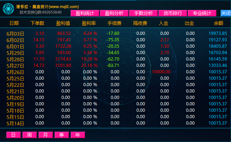This screenshot has width=231, height=142.
Task: Click order volume 14.15
Action: click(39, 40)
